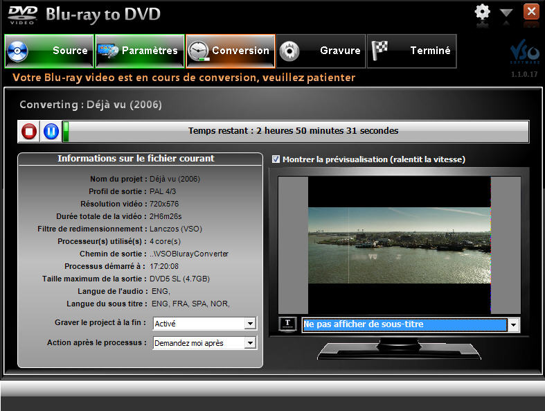Click the 17:20:08 start time value
Image resolution: width=545 pixels, height=411 pixels.
(x=164, y=267)
